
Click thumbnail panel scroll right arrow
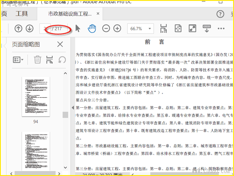pos(59,174)
